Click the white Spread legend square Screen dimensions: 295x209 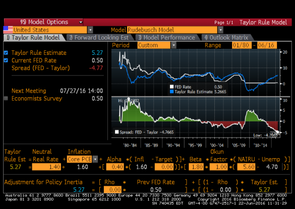116,132
